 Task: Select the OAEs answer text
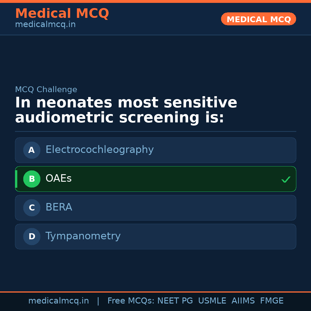click(x=58, y=179)
